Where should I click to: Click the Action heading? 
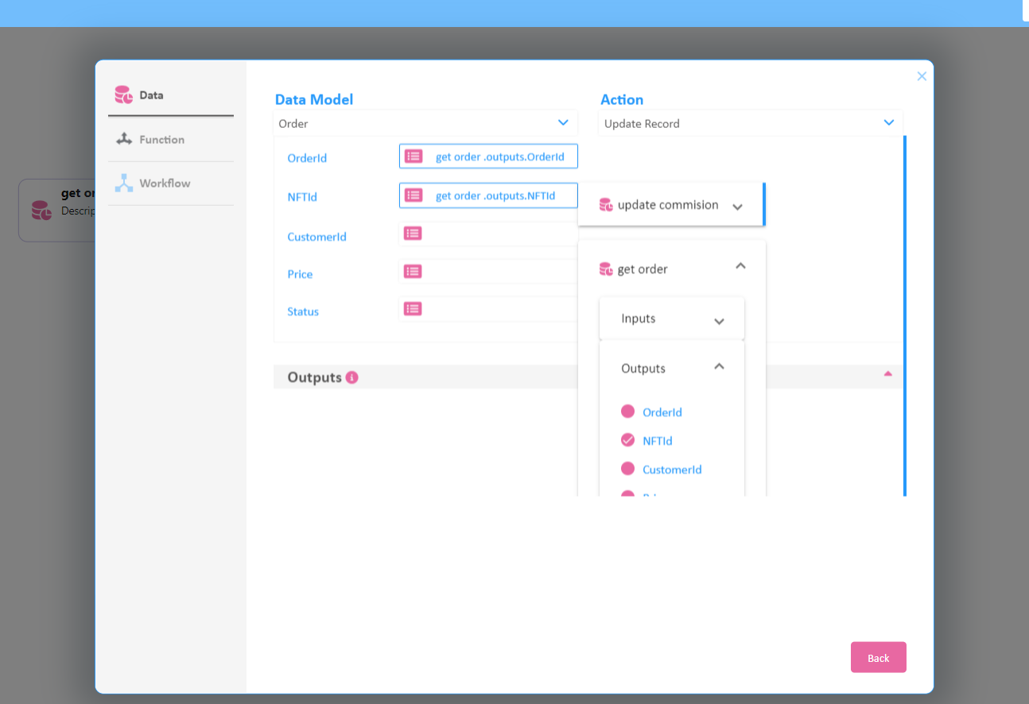point(622,99)
